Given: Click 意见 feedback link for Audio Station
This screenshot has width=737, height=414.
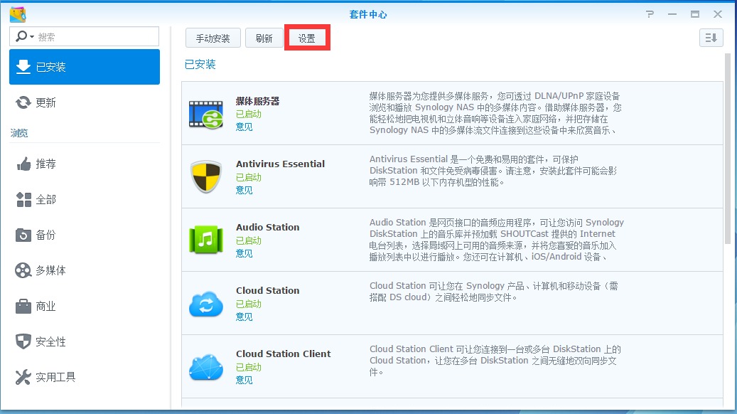Looking at the screenshot, I should click(244, 253).
